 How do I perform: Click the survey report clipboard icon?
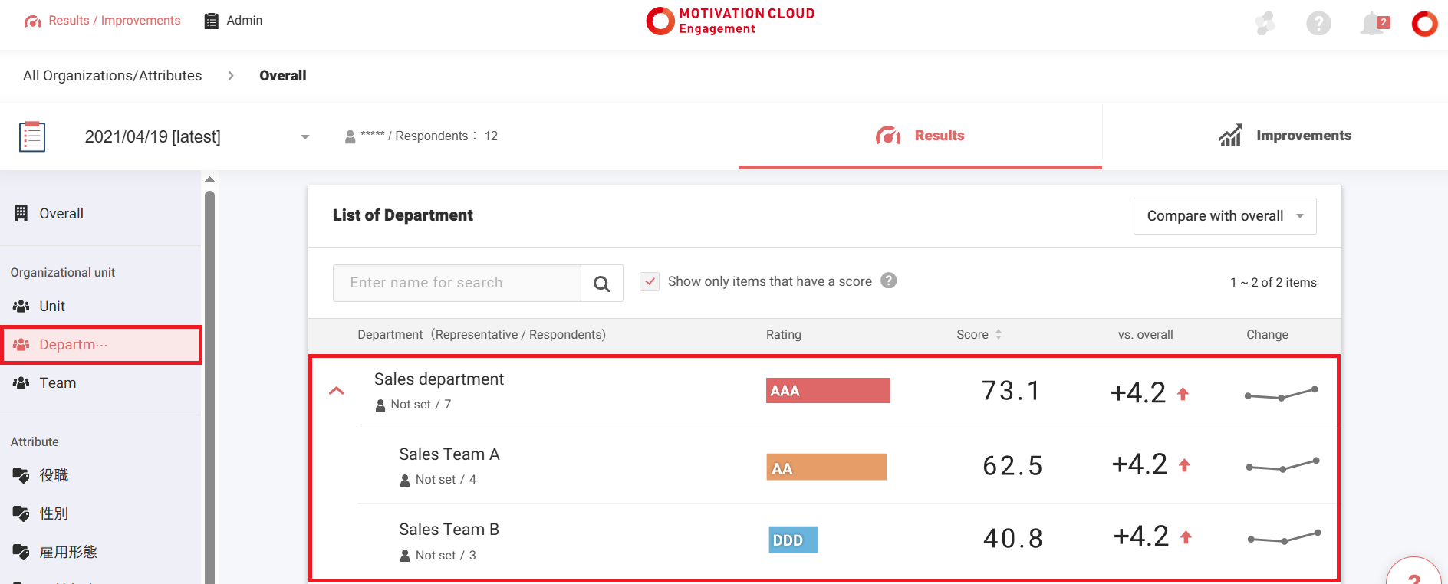[x=32, y=136]
